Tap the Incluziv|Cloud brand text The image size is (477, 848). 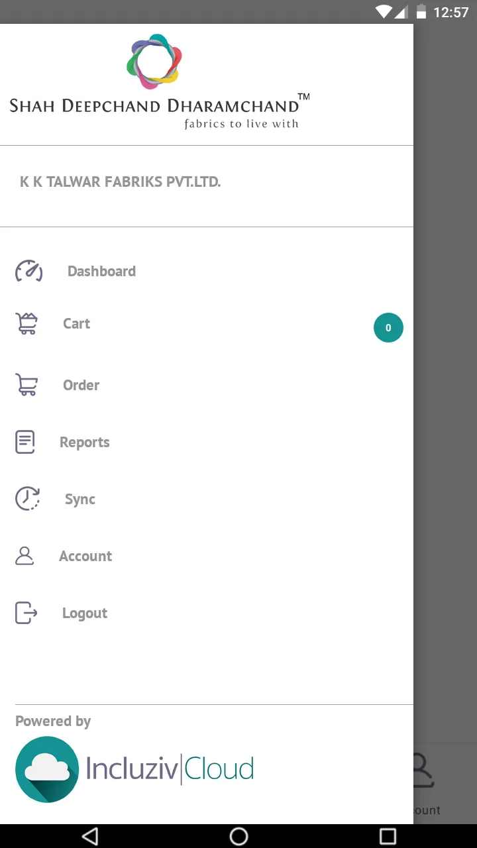click(170, 769)
